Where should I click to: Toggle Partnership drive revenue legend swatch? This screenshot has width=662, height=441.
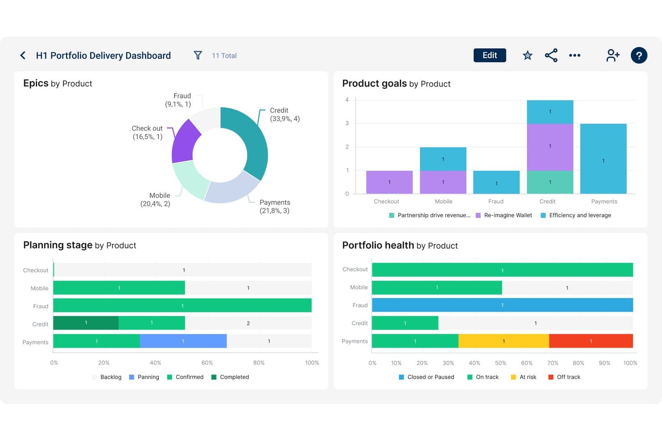[392, 215]
